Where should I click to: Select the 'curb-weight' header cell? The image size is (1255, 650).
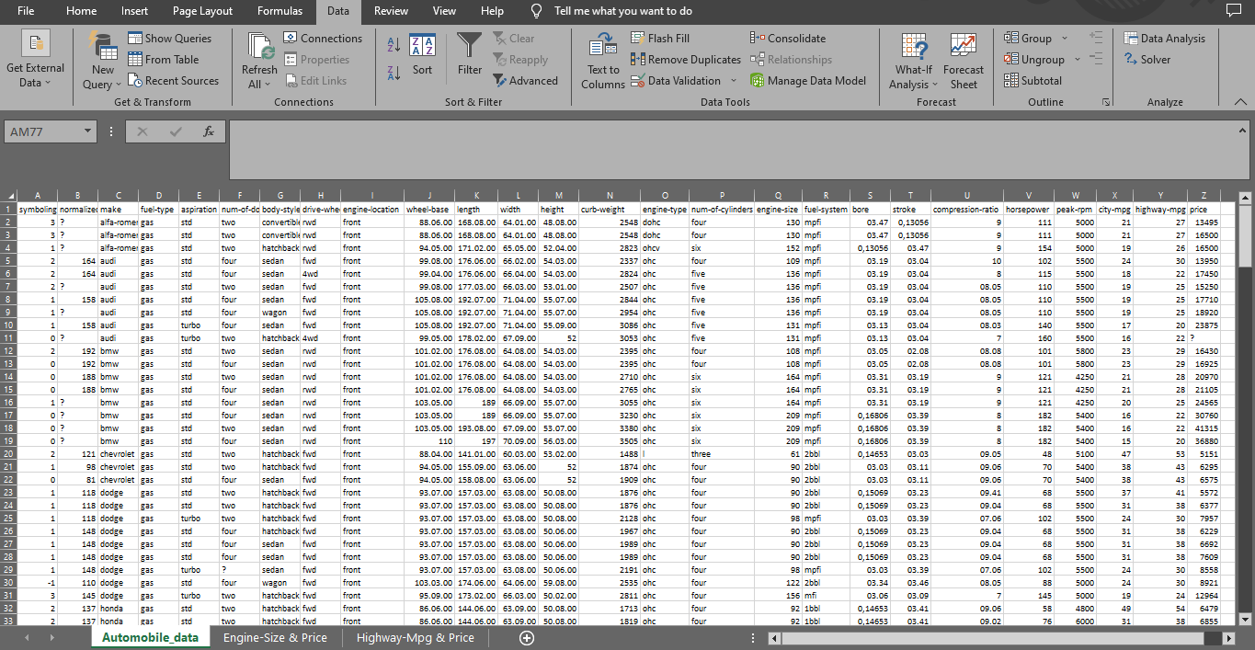(610, 210)
